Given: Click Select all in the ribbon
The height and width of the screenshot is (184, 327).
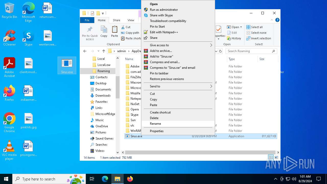Looking at the screenshot, I should pyautogui.click(x=254, y=27).
